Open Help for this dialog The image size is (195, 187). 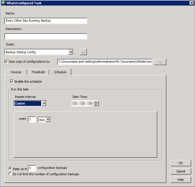[x=181, y=180]
